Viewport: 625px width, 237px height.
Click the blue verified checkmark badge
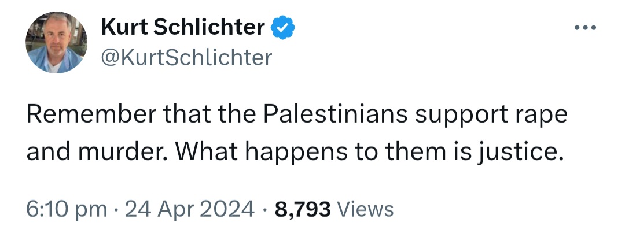(283, 27)
